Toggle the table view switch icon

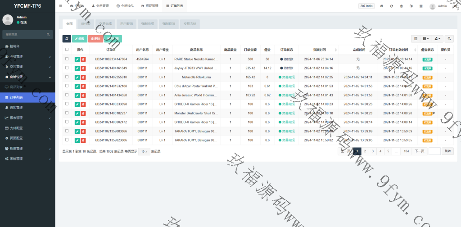pyautogui.click(x=416, y=39)
